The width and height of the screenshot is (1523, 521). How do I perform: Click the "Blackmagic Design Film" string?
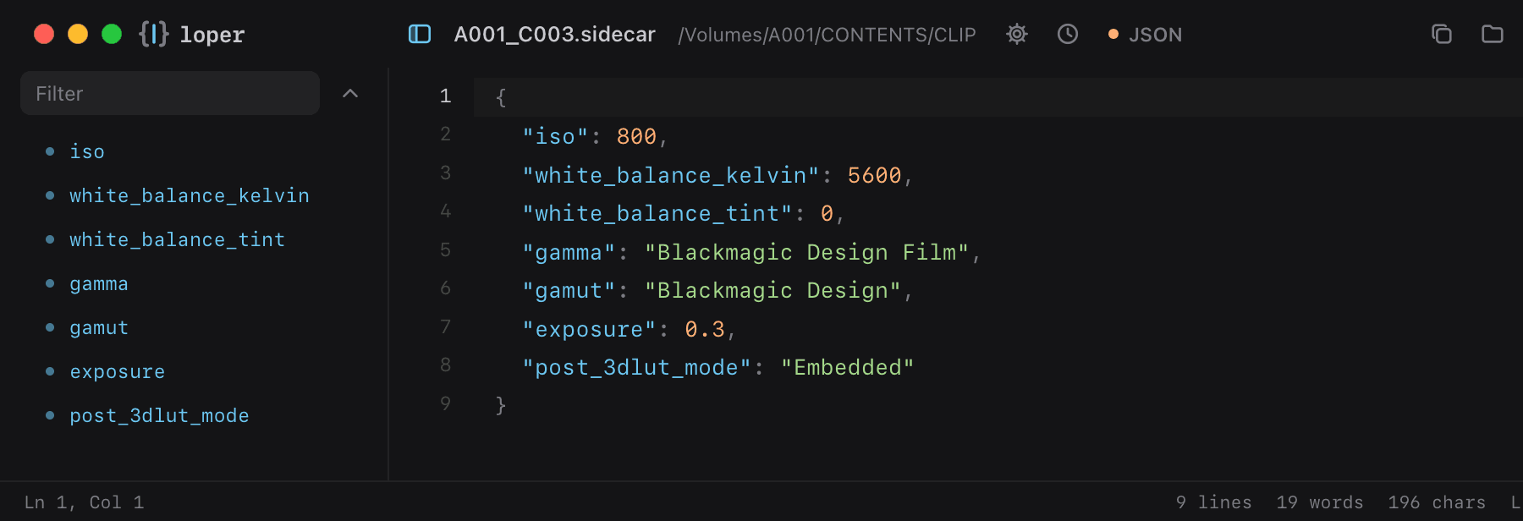coord(806,252)
